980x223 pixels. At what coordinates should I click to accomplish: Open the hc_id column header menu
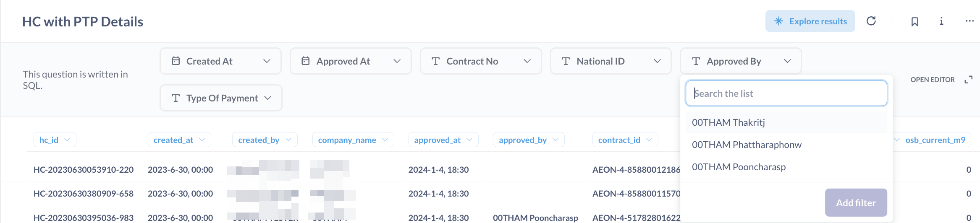coord(55,140)
